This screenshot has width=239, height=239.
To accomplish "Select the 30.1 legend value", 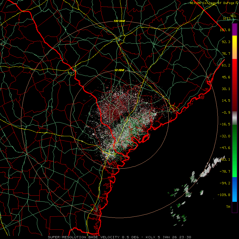I will 226,89.
